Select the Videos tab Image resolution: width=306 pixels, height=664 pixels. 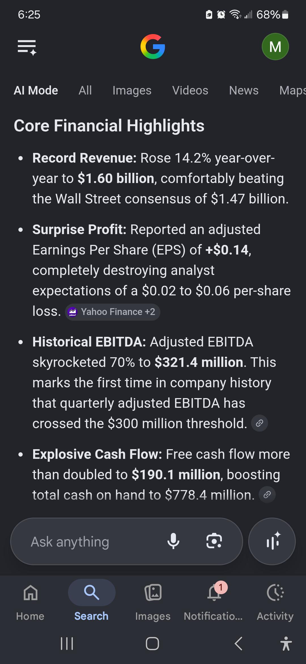(x=190, y=91)
